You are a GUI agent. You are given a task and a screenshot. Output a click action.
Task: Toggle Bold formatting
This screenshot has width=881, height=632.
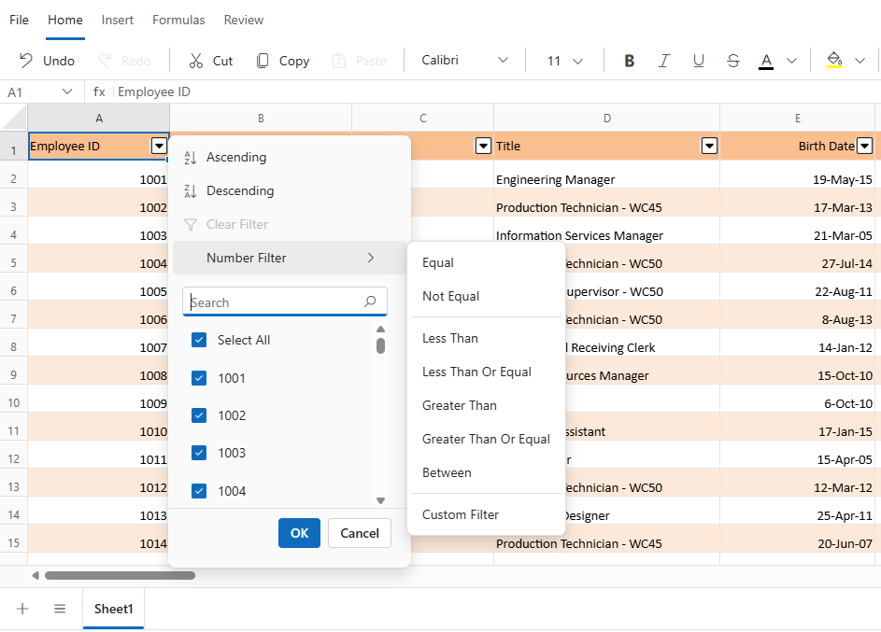(630, 61)
